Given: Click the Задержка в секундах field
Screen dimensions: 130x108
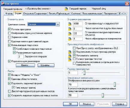Looking at the screenshot, I should (x=21, y=57).
